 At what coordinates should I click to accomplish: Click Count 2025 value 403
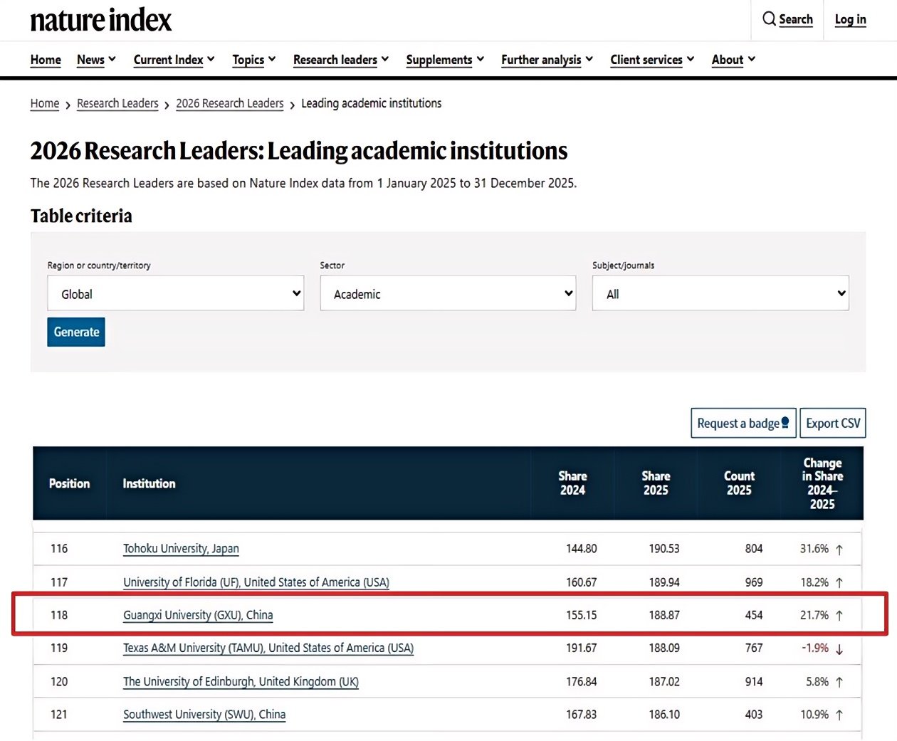tap(754, 715)
